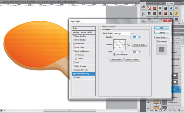Switch to the Swatches tab
The image size is (185, 113).
click(160, 4)
